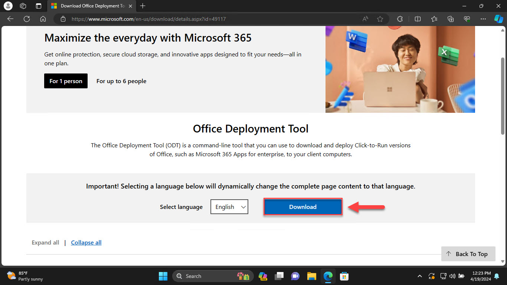
Task: Click the 'Maximize the everyday with Microsoft 365' heading
Action: [x=148, y=37]
